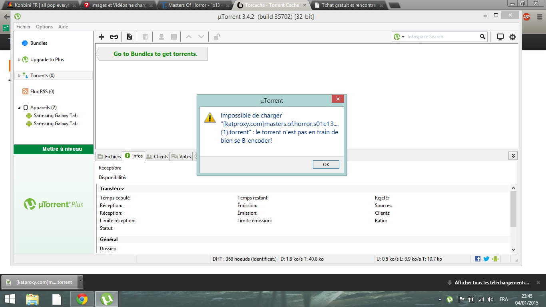546x307 pixels.
Task: Open the Options menu
Action: point(44,27)
